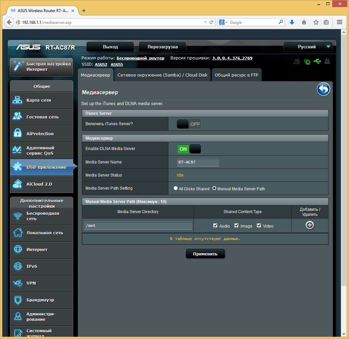Open Локальная сеть LAN settings
The image size is (349, 339).
42,233
